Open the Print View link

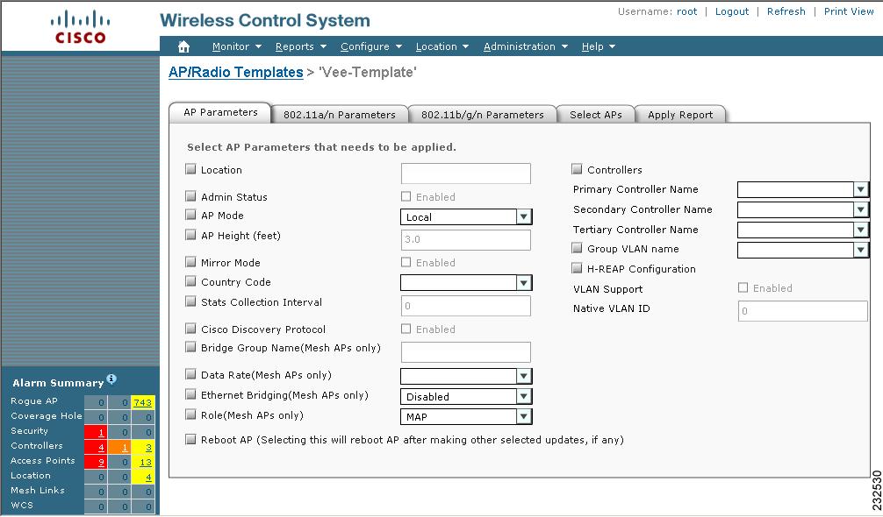tap(849, 11)
